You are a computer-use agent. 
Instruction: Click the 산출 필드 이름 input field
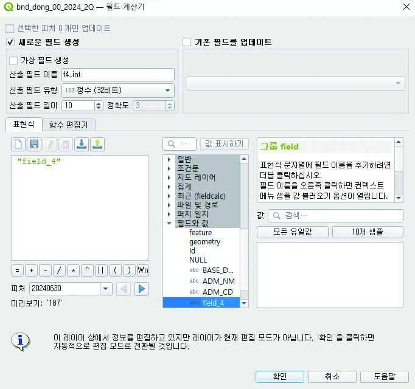coord(117,75)
